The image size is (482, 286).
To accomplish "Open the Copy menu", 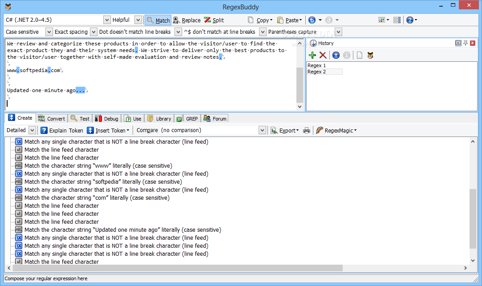I will (260, 20).
